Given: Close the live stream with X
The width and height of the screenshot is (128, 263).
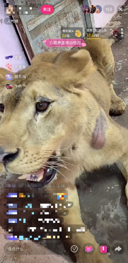Looking at the screenshot, I should click(x=121, y=10).
